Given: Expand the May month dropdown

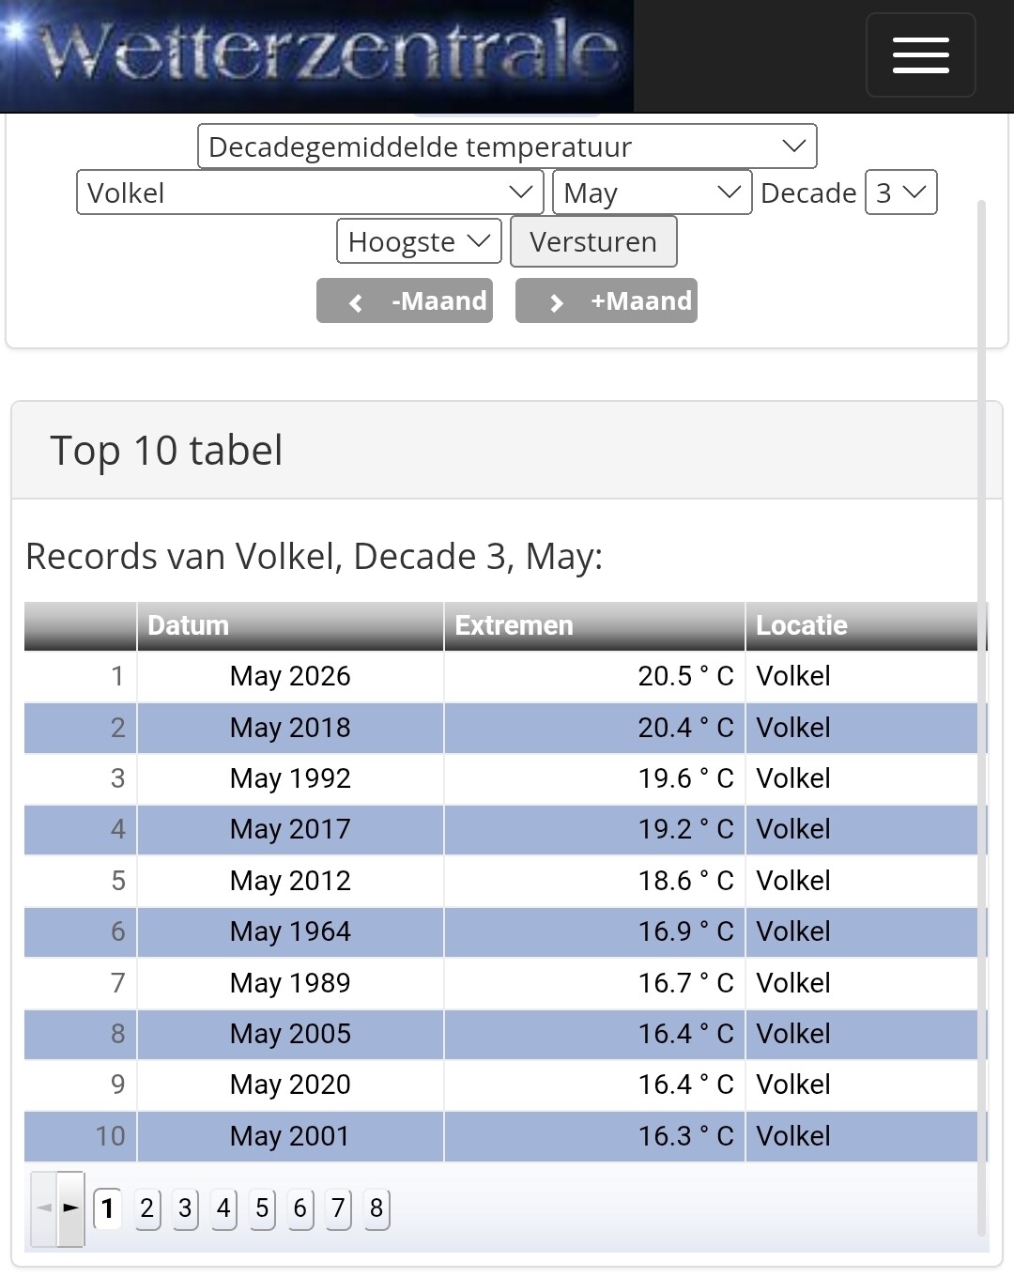Looking at the screenshot, I should coord(653,192).
